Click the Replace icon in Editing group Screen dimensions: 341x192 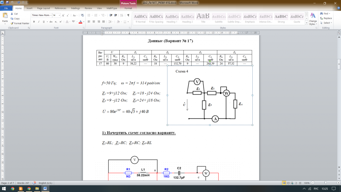(x=326, y=18)
